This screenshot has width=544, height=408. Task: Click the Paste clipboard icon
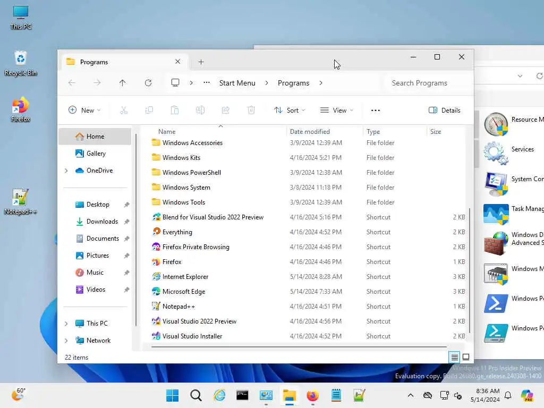174,110
